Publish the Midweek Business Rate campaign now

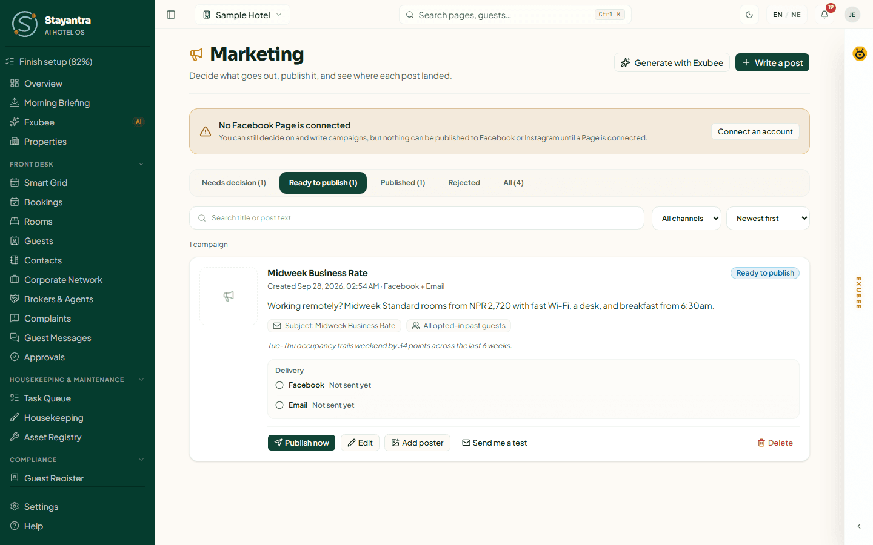(x=301, y=443)
